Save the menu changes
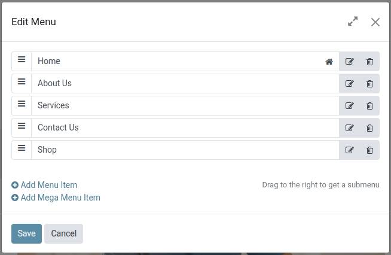Screen dimensions: 391x255 click(x=26, y=233)
